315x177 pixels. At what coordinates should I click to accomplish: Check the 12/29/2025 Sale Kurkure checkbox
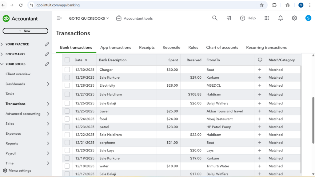coord(67,77)
